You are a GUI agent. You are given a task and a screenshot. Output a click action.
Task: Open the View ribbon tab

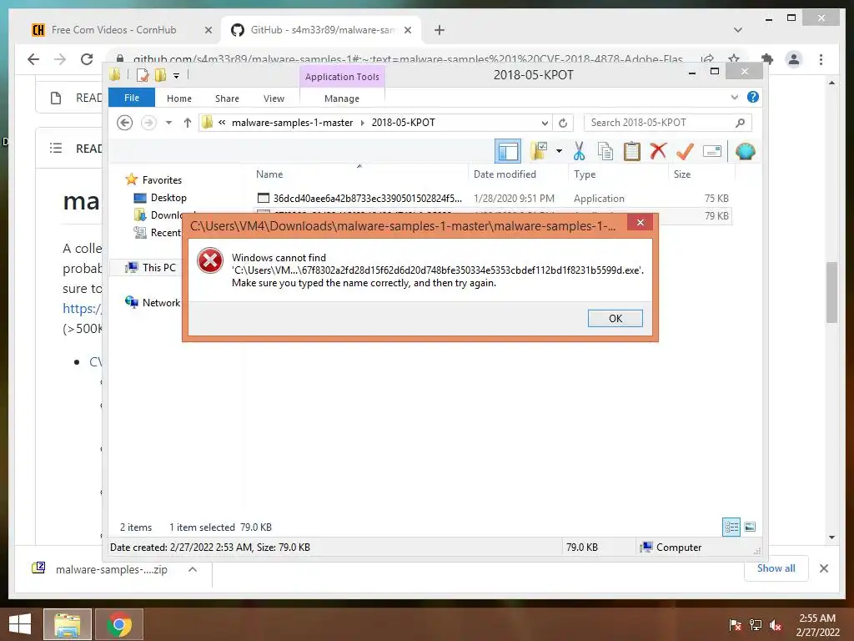tap(274, 98)
